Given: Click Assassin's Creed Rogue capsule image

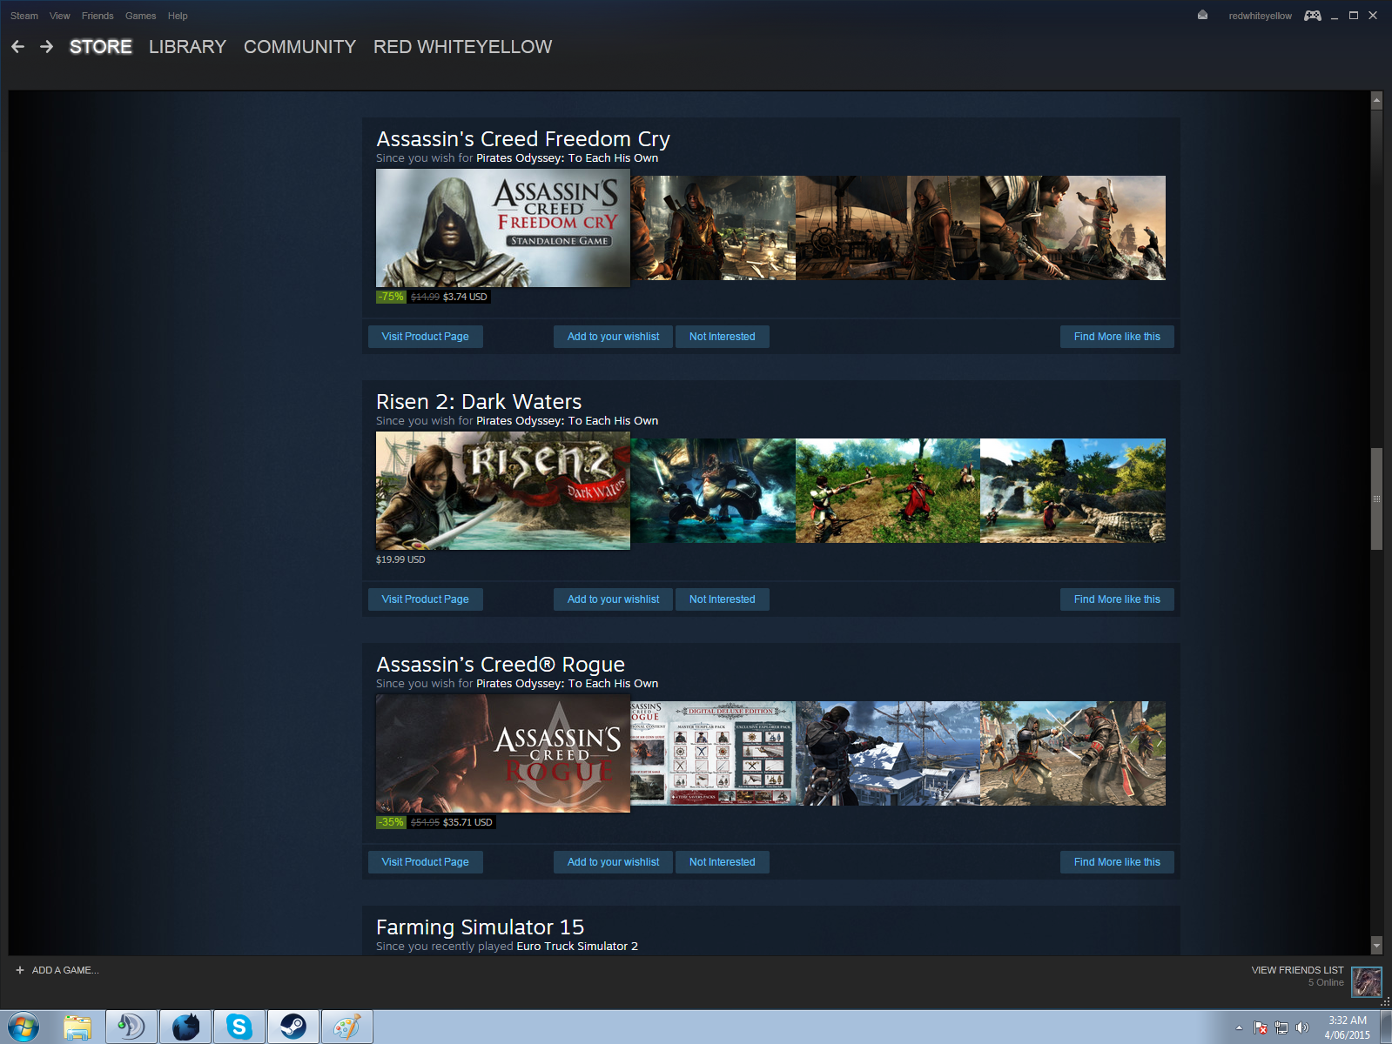Looking at the screenshot, I should [x=502, y=753].
